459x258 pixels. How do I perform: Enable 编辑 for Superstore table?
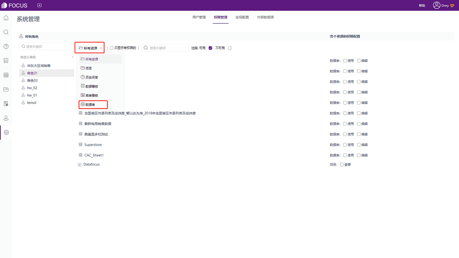[x=359, y=145]
